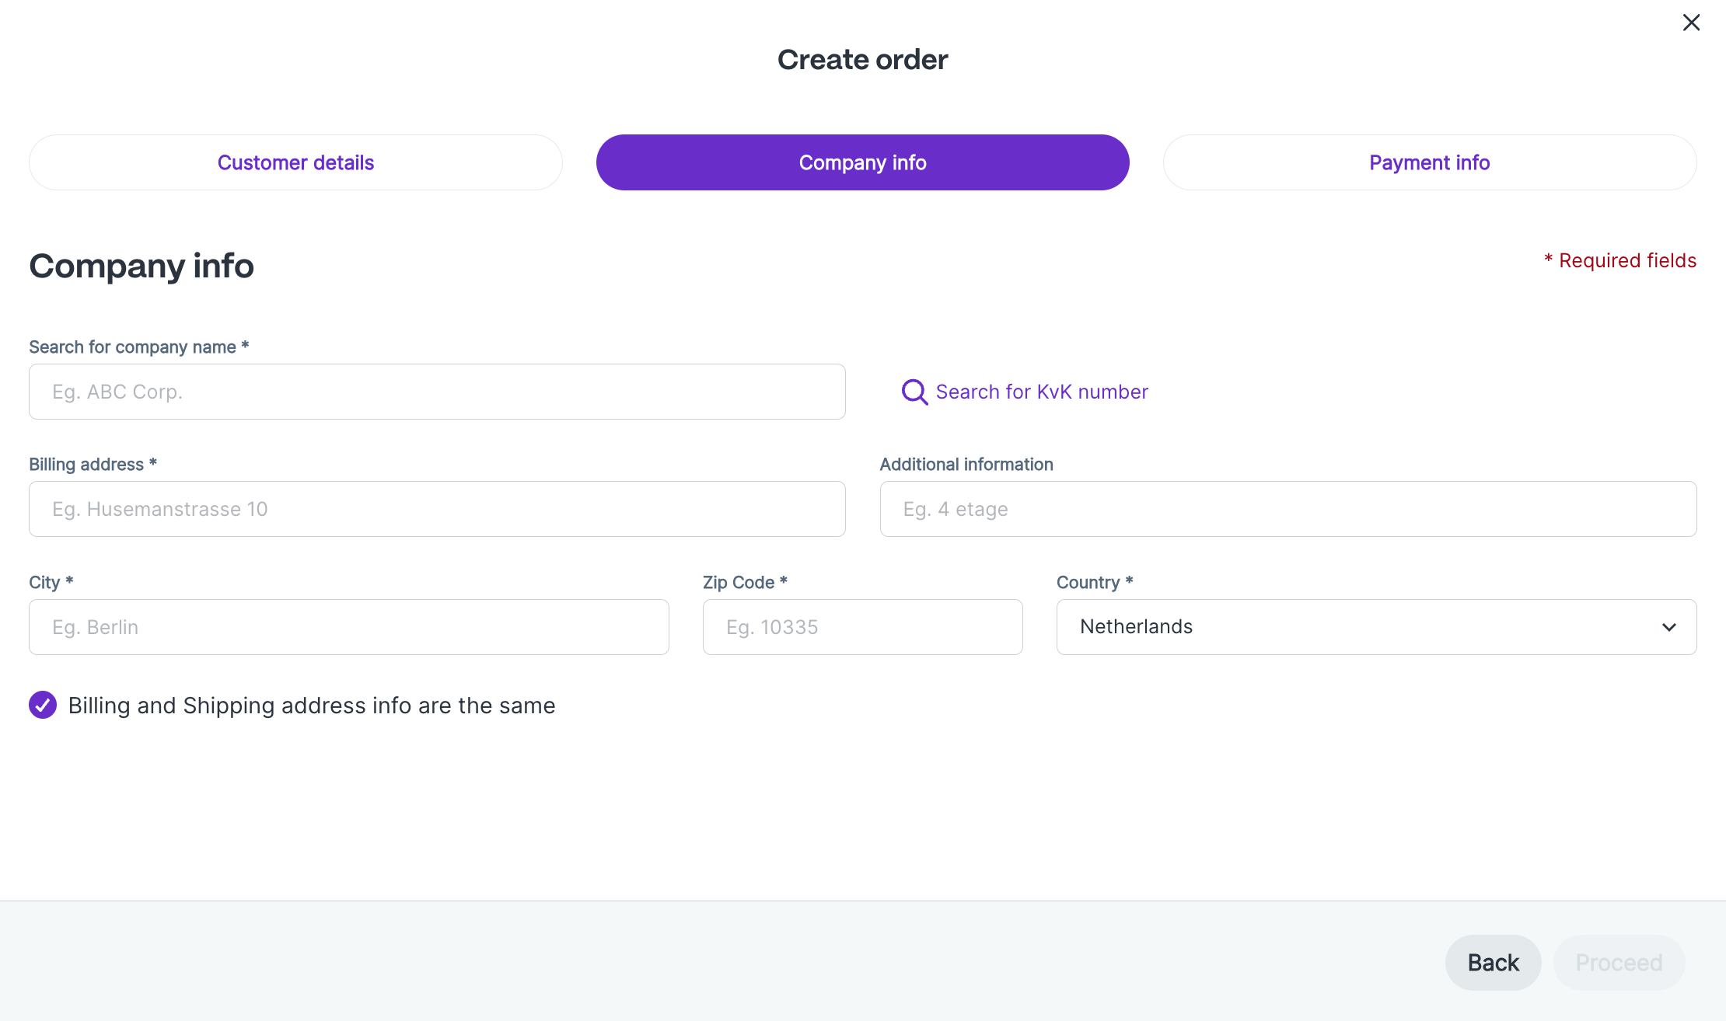Click the Billing and Shipping checkbox label
The image size is (1726, 1021).
(311, 706)
